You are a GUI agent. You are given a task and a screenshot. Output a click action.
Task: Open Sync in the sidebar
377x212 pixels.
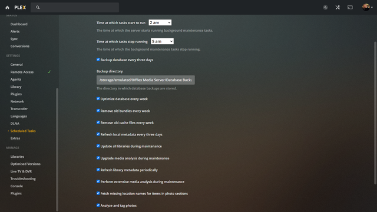tap(14, 39)
